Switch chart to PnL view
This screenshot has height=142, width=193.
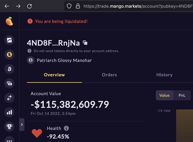tap(182, 95)
